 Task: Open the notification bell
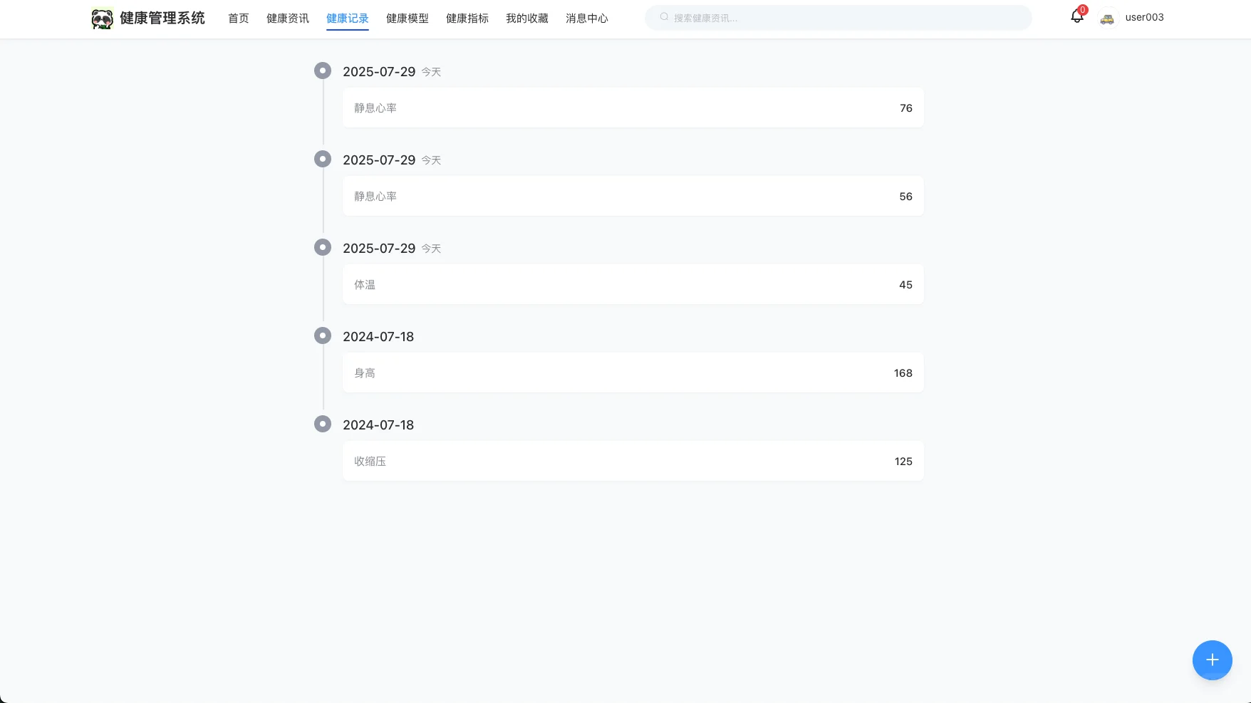(x=1076, y=18)
